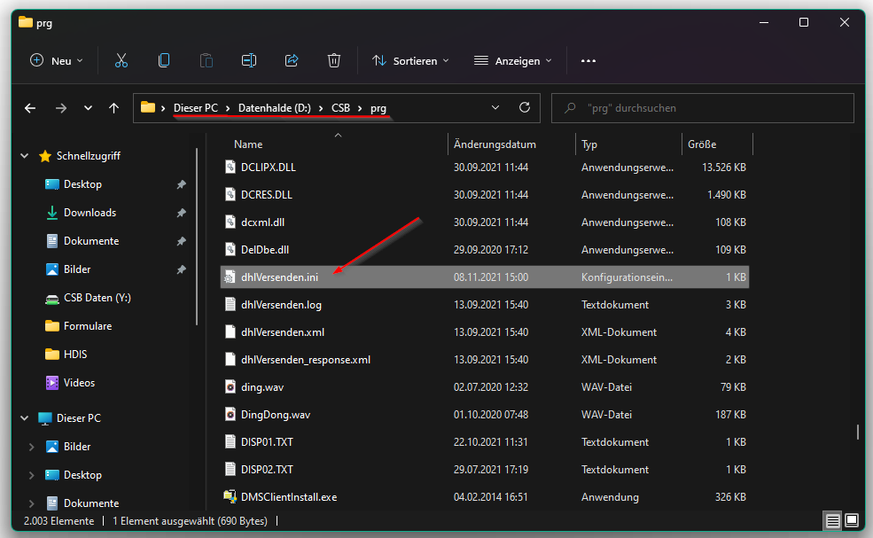873x538 pixels.
Task: Select Videos in navigation pane
Action: tap(79, 383)
